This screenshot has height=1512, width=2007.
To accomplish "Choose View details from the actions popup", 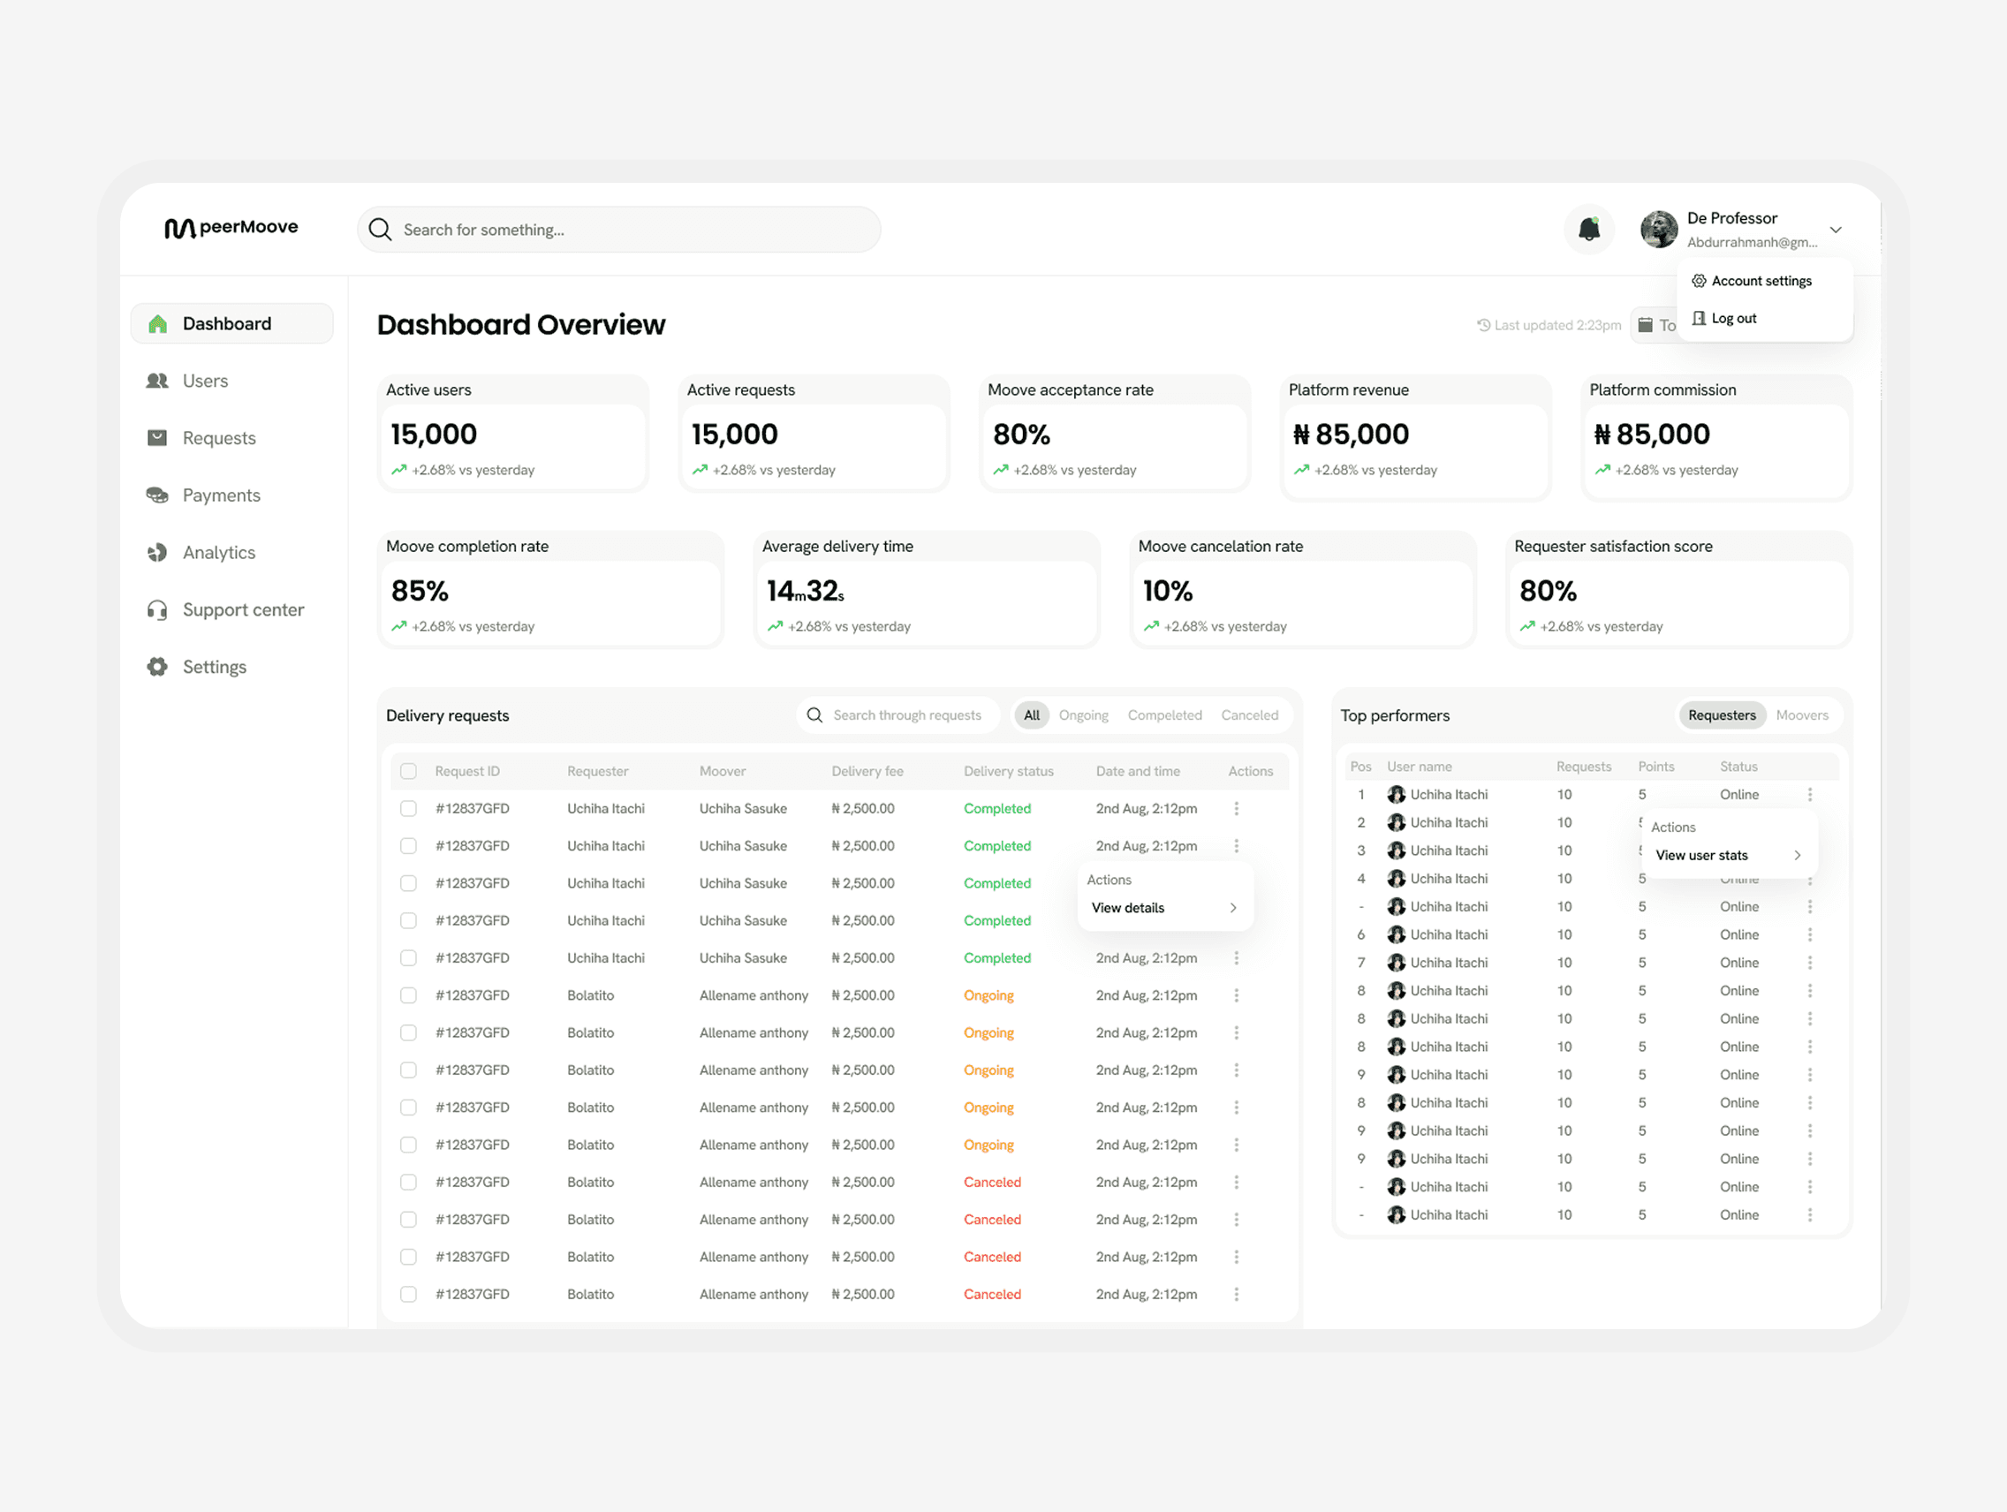I will coord(1127,907).
